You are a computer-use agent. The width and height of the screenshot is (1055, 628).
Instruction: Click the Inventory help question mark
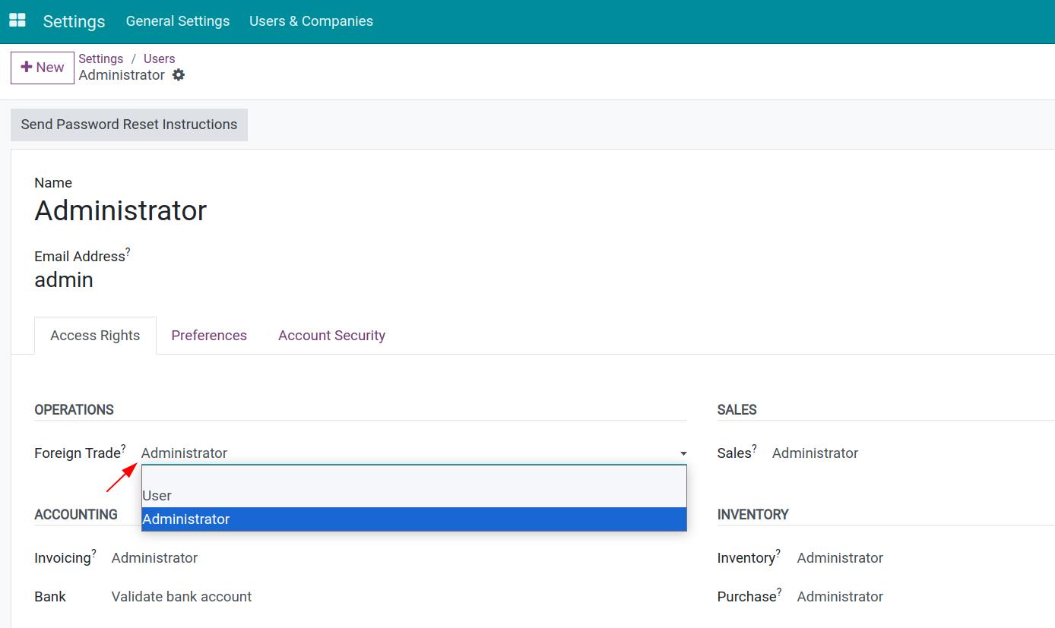pos(778,553)
